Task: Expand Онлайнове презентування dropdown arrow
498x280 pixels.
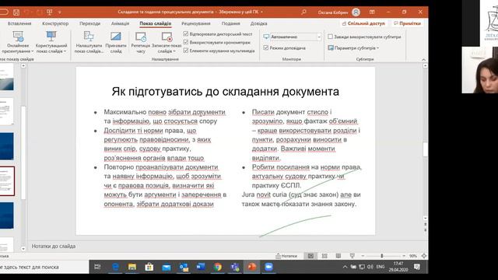Action: click(x=33, y=51)
